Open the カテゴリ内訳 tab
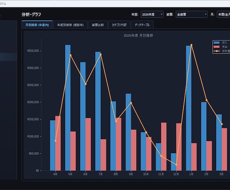230x190 pixels. [x=119, y=25]
